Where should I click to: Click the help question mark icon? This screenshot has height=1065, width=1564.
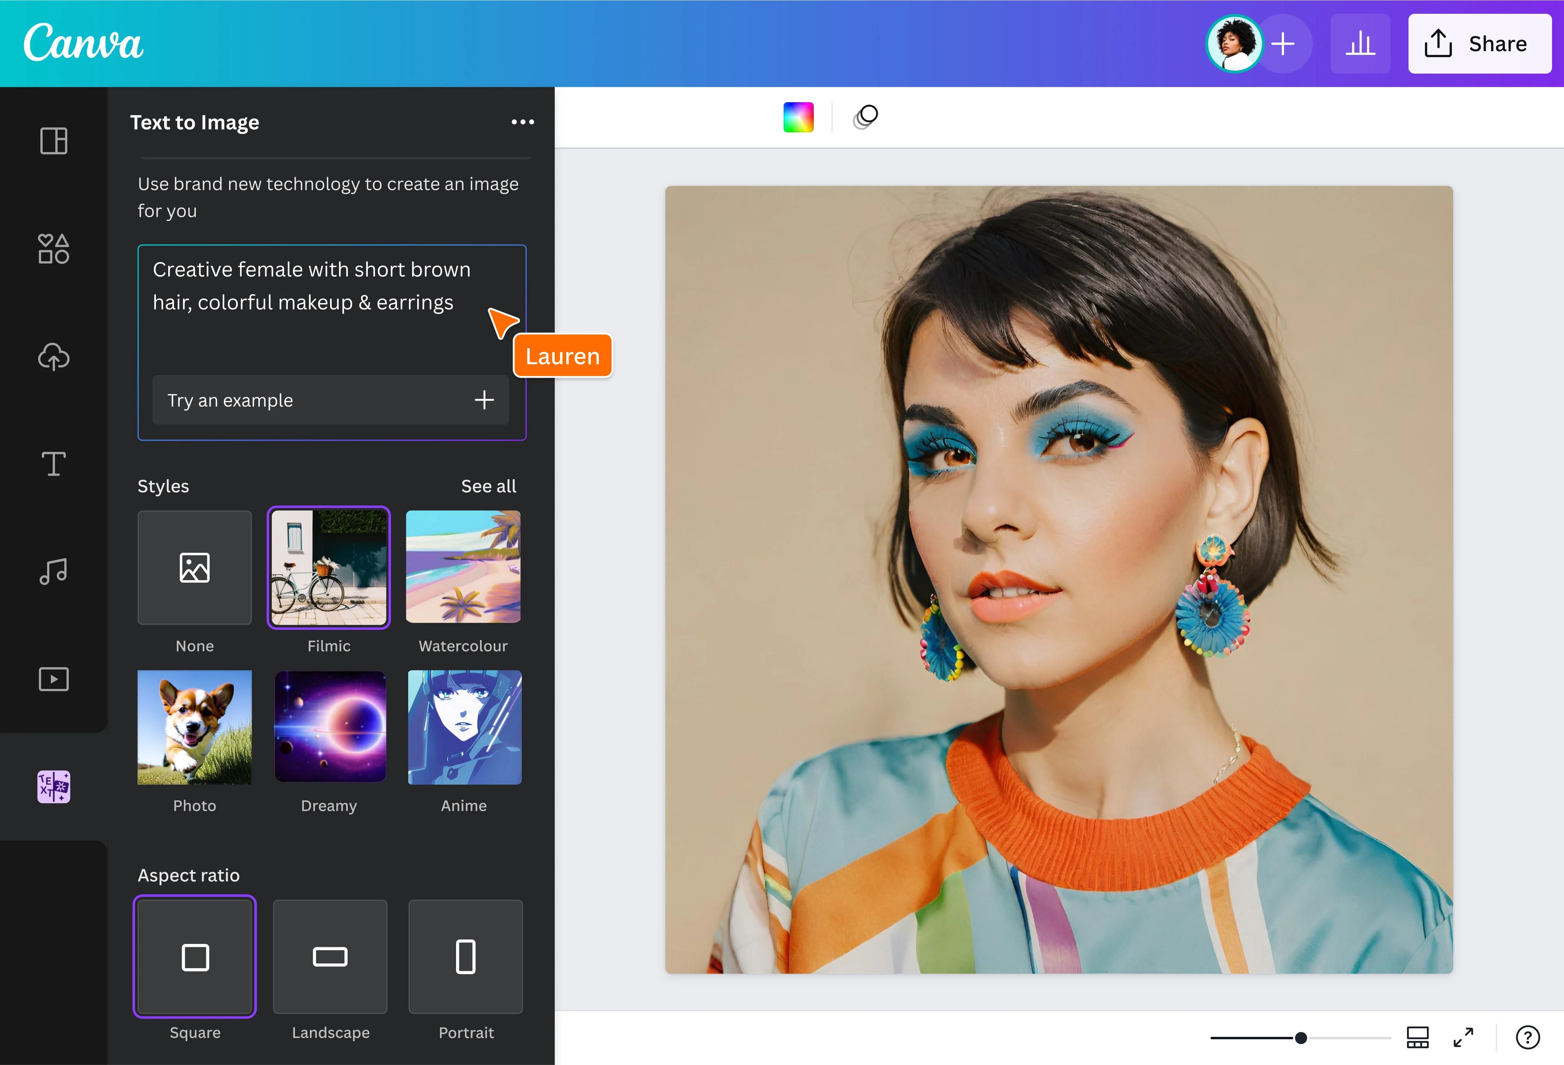coord(1528,1037)
